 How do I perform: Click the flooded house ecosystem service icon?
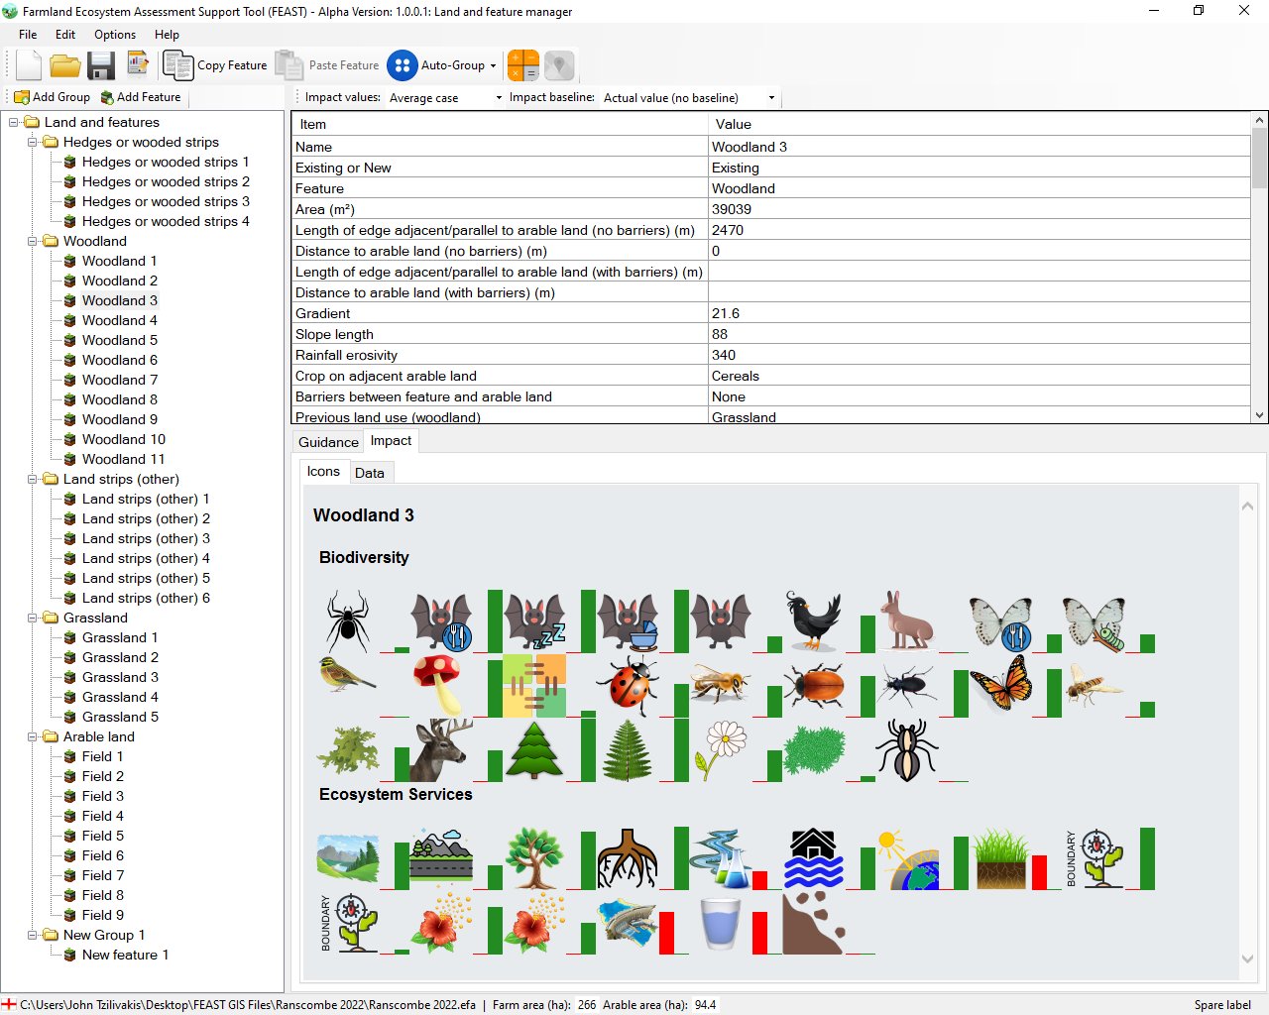tap(813, 858)
